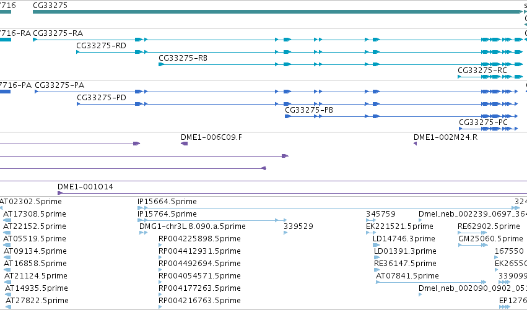Click the DME1-001O14 feature label
The height and width of the screenshot is (310, 527).
[x=85, y=187]
